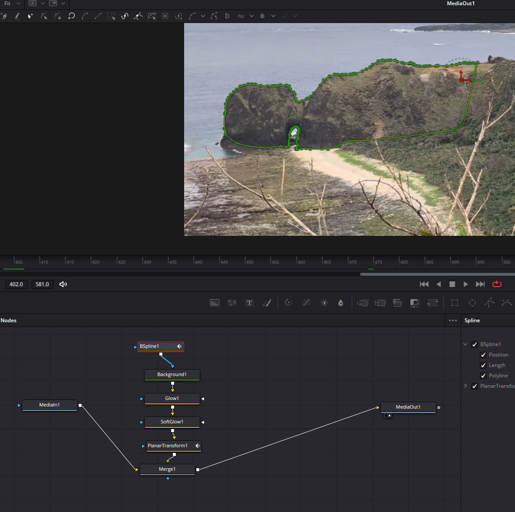This screenshot has height=512, width=515.
Task: Uncheck the PlanarTransform checkbox
Action: pyautogui.click(x=474, y=386)
